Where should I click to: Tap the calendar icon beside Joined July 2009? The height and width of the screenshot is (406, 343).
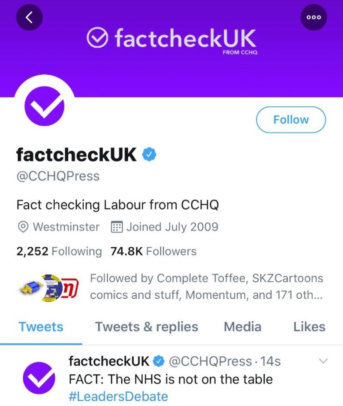117,227
